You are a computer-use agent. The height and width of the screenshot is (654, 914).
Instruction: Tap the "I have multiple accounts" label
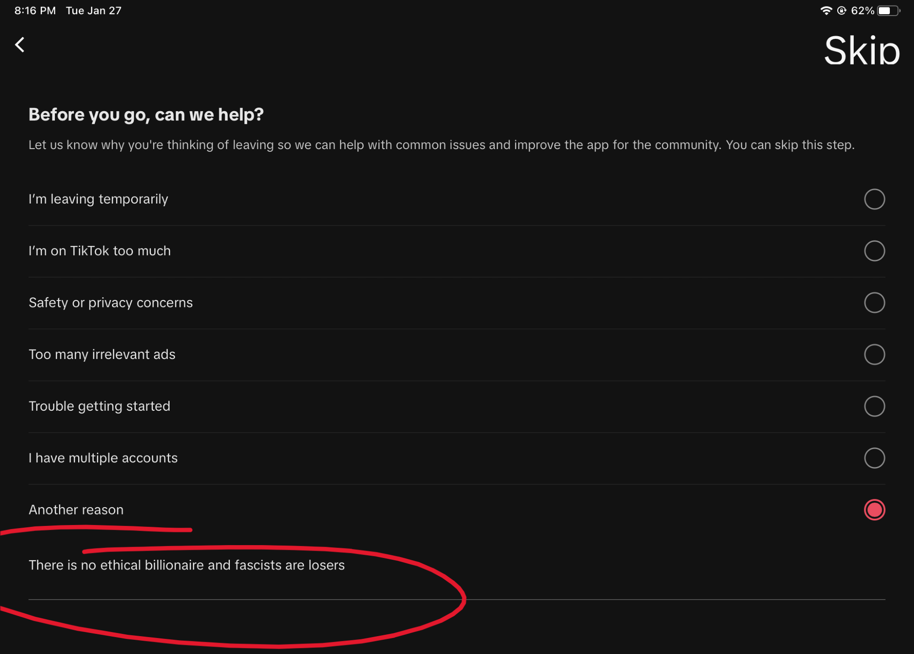pos(103,458)
